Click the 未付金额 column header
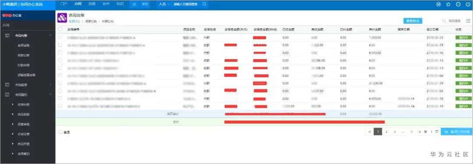Viewport: 473px width, 164px height. click(x=375, y=29)
